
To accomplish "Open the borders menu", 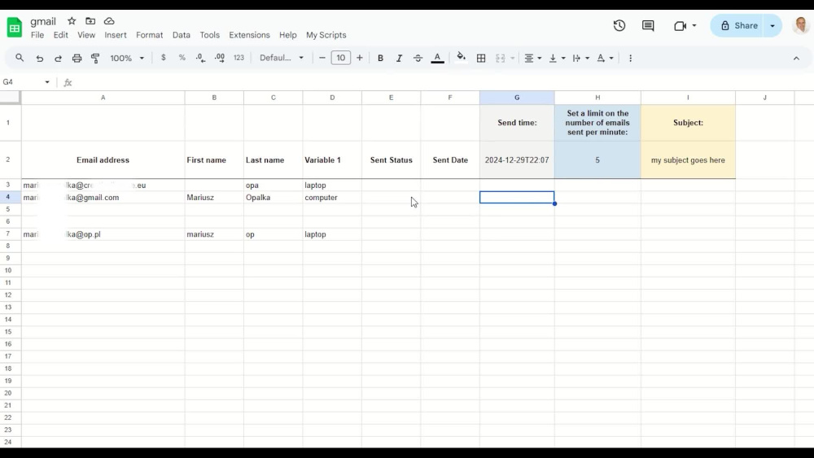I will coord(481,58).
